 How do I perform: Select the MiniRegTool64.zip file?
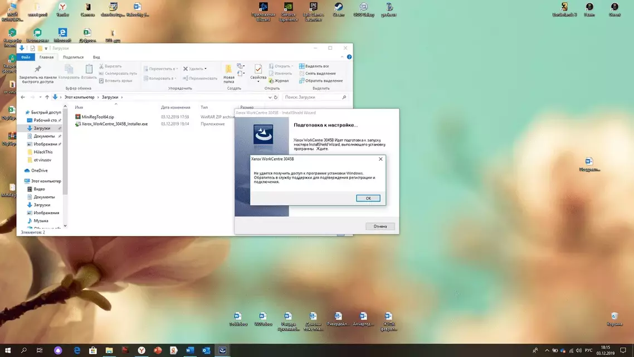click(x=98, y=117)
